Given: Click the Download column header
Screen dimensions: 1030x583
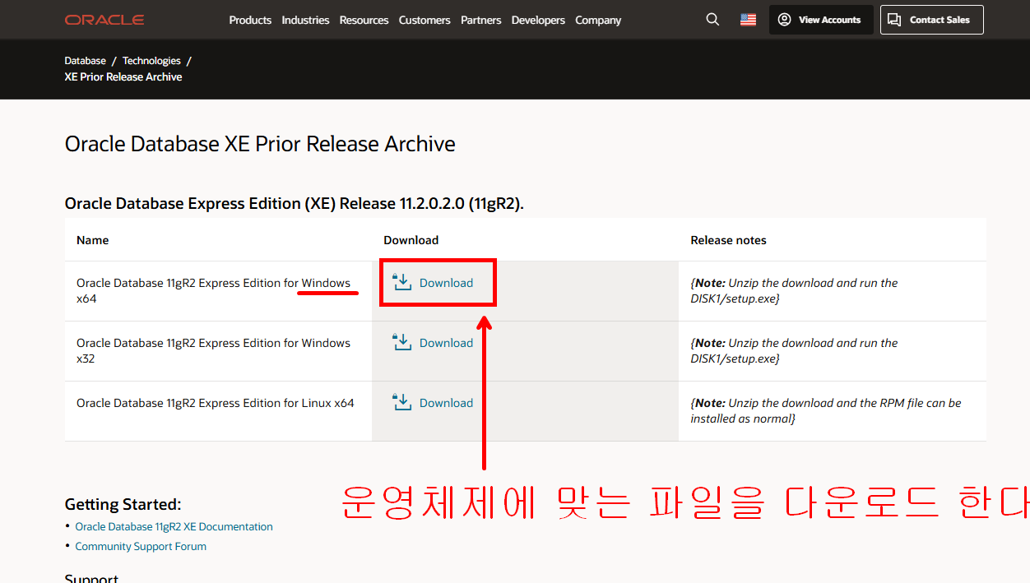Looking at the screenshot, I should tap(411, 240).
